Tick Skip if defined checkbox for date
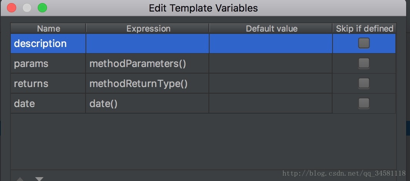 (364, 103)
